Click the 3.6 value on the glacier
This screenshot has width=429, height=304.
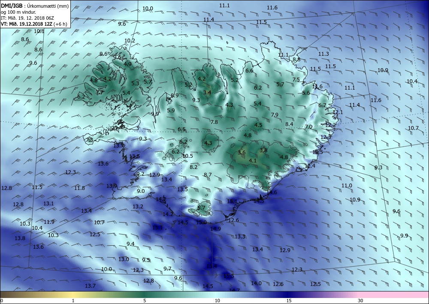tap(242, 153)
